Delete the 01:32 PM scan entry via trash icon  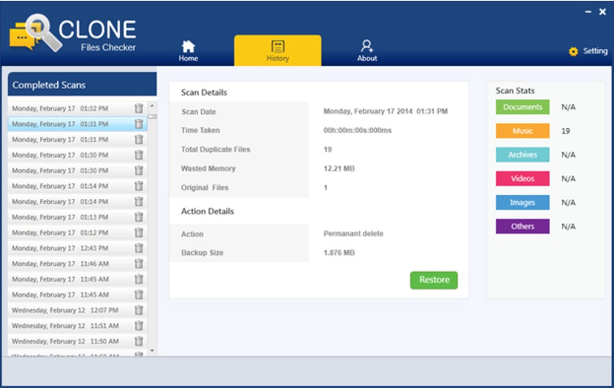click(x=138, y=108)
